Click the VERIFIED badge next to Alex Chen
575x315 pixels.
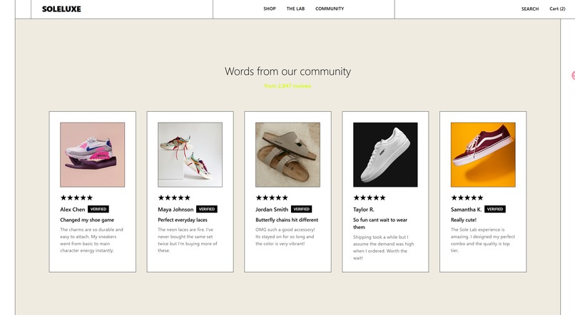pyautogui.click(x=98, y=209)
